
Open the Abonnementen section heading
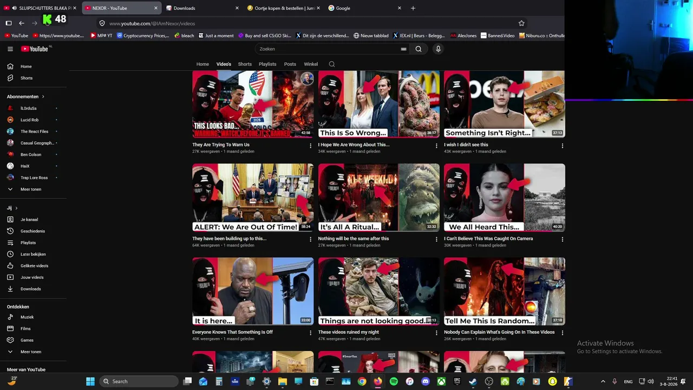click(25, 96)
